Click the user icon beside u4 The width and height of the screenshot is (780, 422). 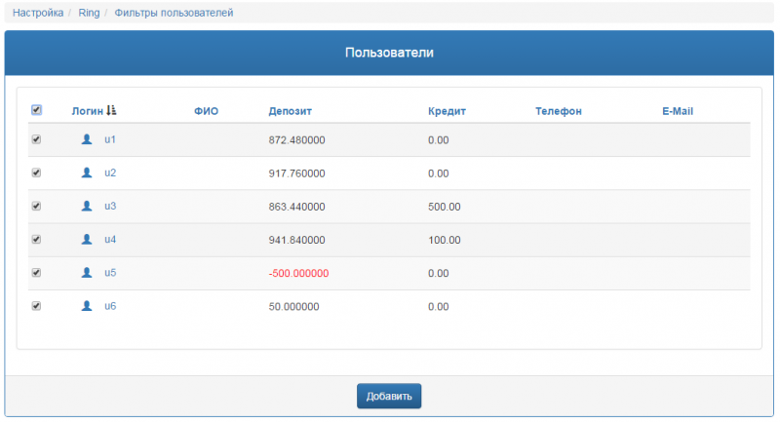click(87, 239)
